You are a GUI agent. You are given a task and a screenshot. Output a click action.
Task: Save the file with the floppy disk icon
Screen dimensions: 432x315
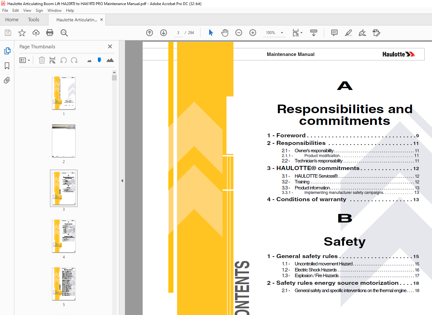(8, 33)
